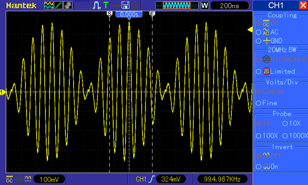Viewport: 308px width, 185px height.
Task: Click the printer icon in the top toolbar
Action: 136,5
